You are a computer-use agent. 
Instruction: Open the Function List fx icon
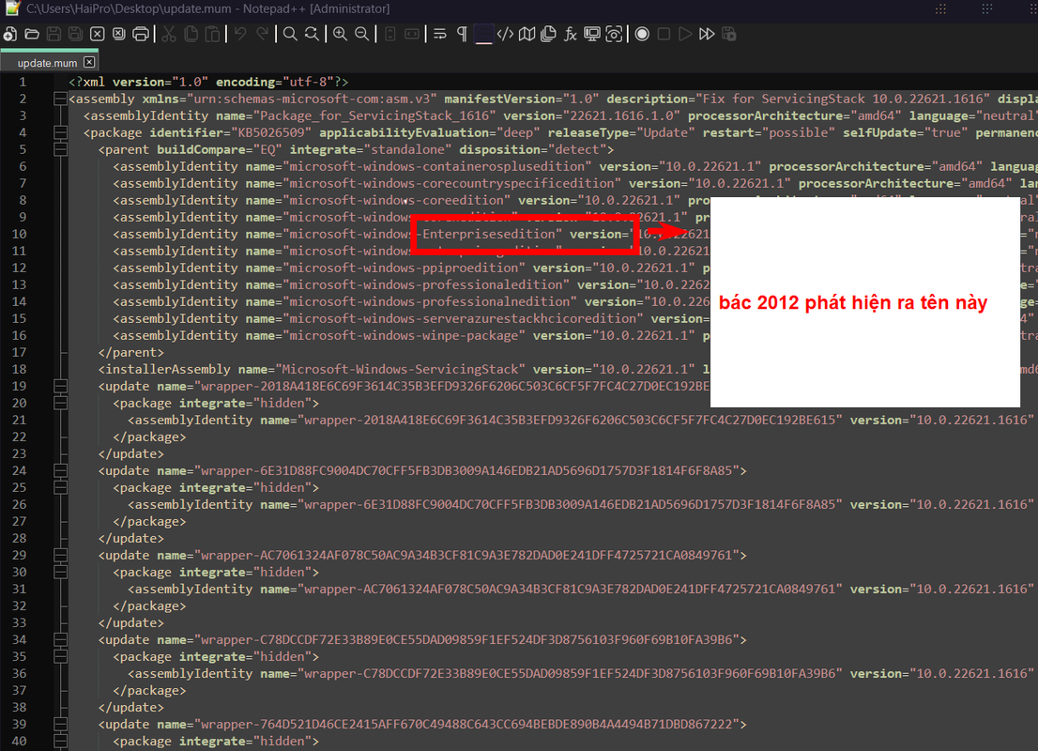click(x=570, y=35)
